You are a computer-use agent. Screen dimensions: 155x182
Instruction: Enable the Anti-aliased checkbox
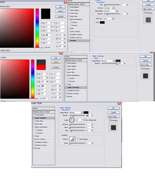(x=78, y=139)
